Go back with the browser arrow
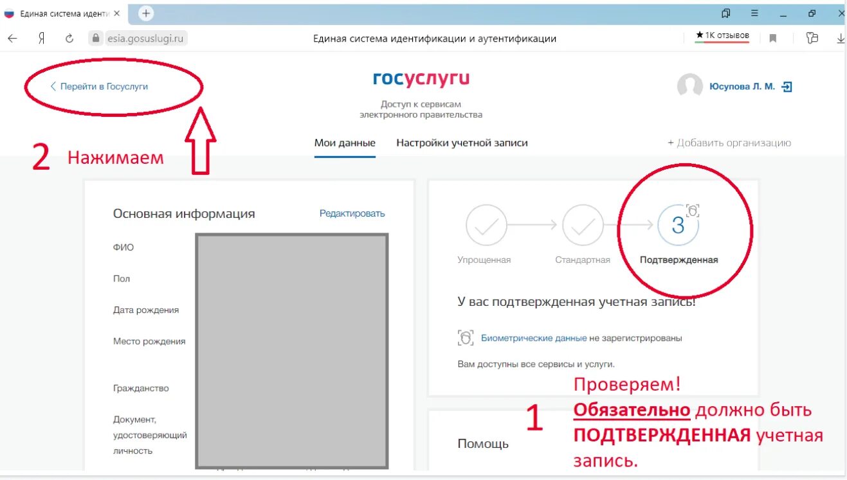Viewport: 847px width, 480px height. pos(12,39)
